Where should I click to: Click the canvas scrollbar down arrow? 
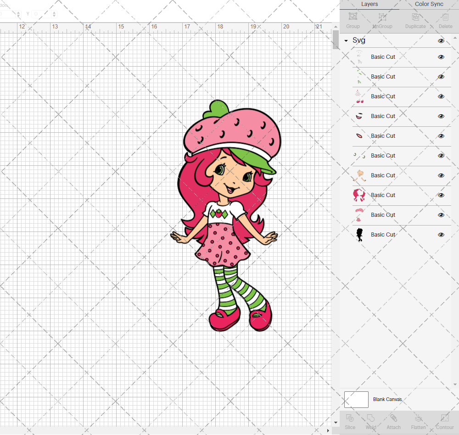336,423
